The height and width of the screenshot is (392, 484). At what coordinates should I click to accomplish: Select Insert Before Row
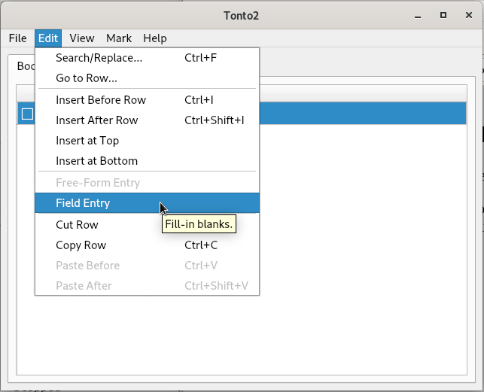tap(101, 100)
